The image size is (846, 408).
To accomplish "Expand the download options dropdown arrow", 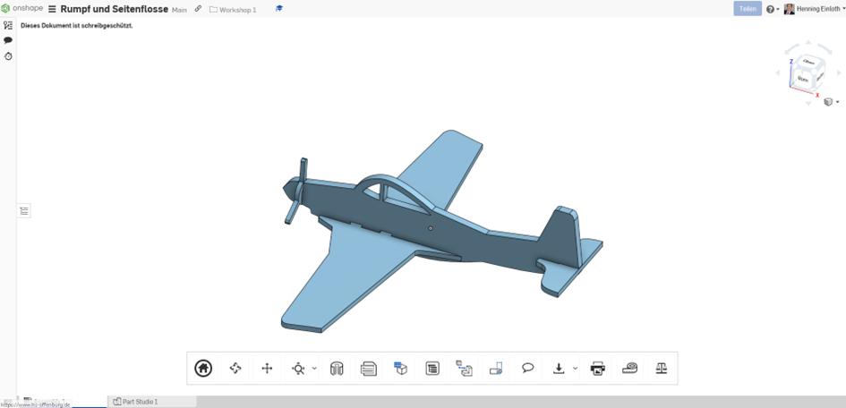I will pyautogui.click(x=575, y=369).
